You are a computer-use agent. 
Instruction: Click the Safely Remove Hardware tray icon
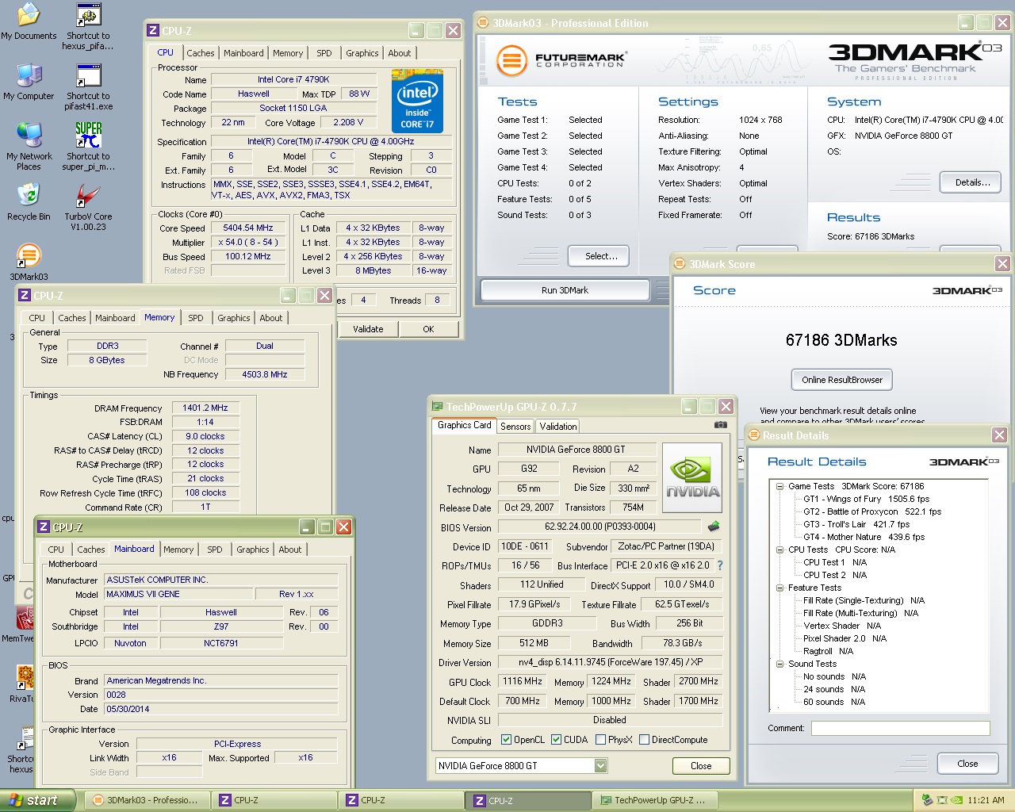click(927, 800)
